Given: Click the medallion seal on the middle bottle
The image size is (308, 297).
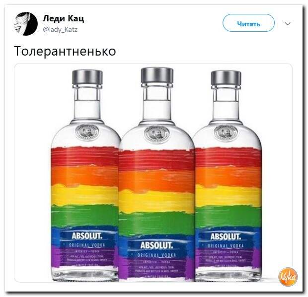Looking at the screenshot, I should pos(156,134).
